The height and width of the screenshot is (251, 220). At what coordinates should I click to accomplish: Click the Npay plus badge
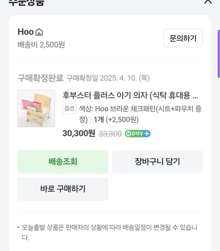[137, 134]
